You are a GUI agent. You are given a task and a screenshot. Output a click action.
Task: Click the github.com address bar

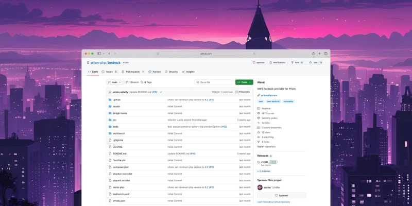(206, 54)
